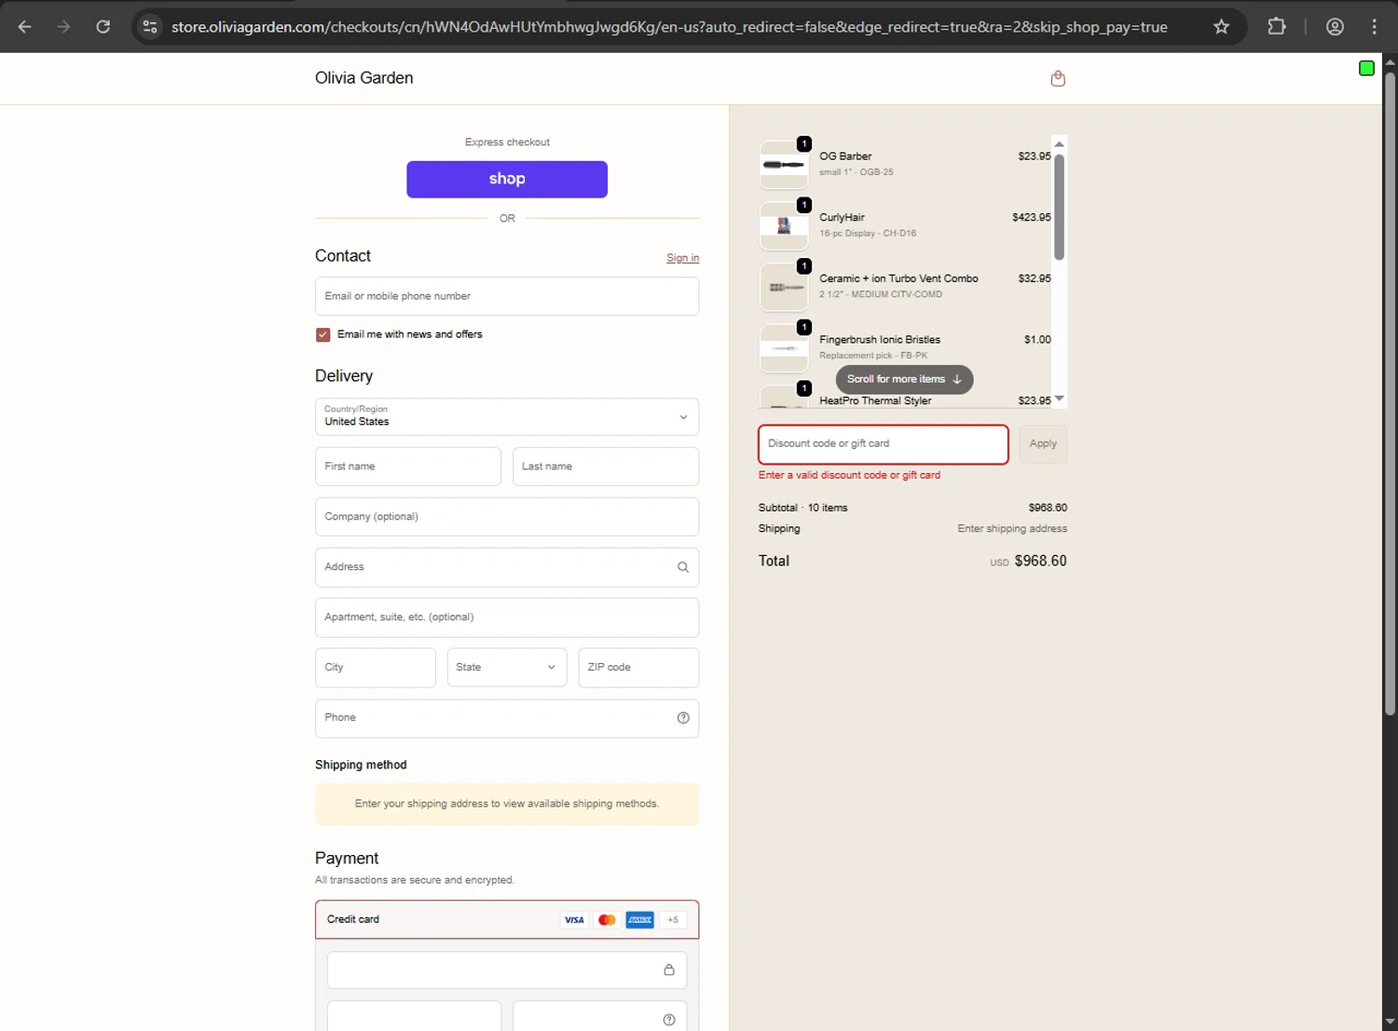
Task: Focus the Email or mobile phone number field
Action: point(507,296)
